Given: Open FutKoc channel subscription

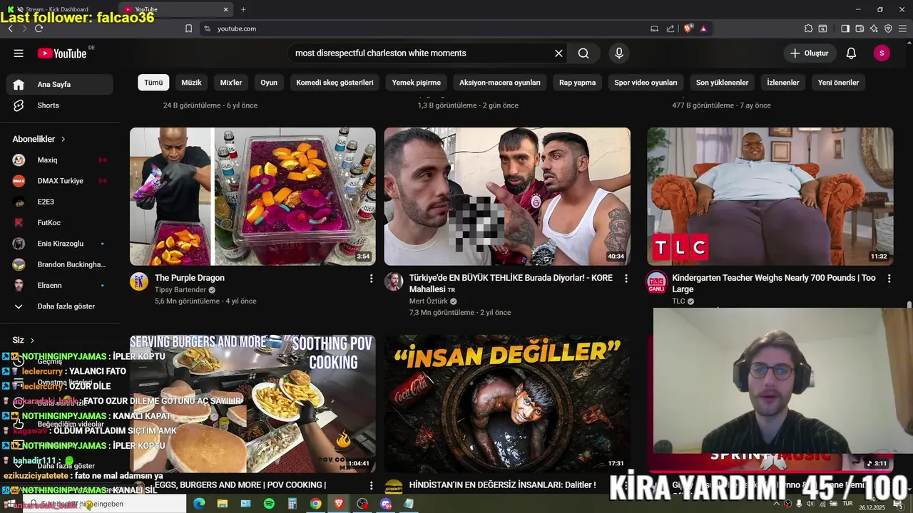Looking at the screenshot, I should click(61, 223).
